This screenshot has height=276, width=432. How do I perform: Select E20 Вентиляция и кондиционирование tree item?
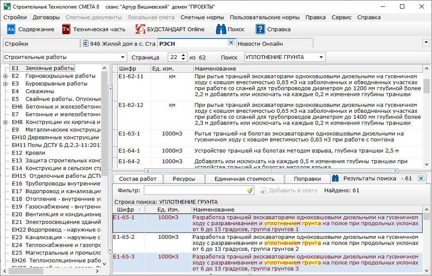[x=56, y=214]
